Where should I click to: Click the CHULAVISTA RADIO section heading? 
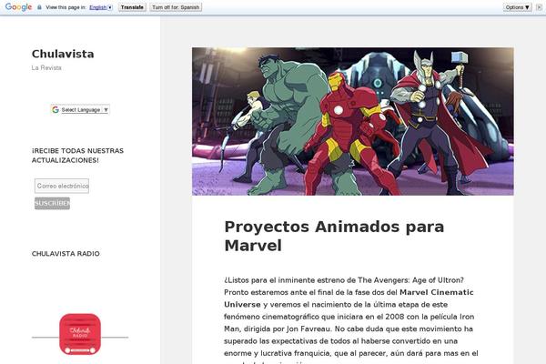pos(66,254)
